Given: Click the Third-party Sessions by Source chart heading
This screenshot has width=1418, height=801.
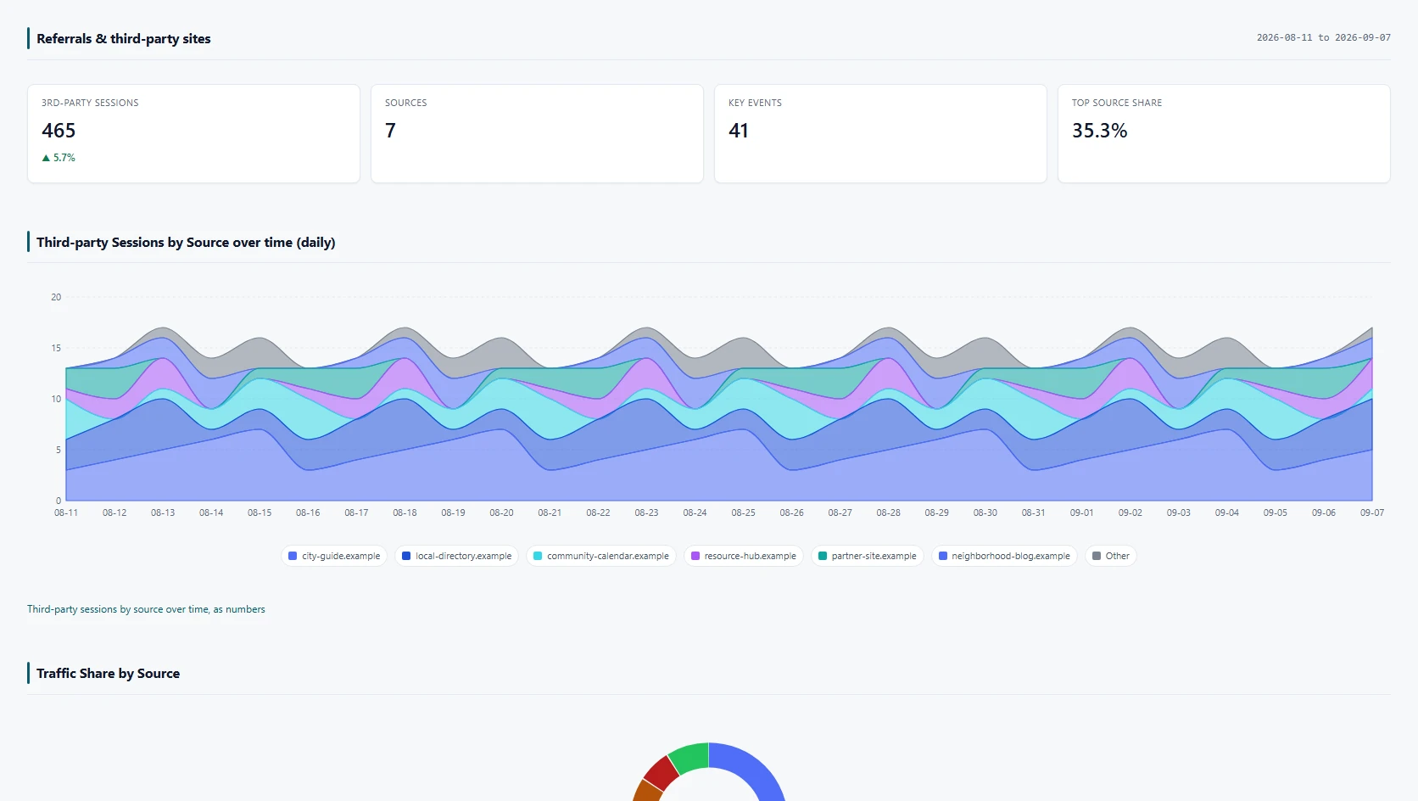Looking at the screenshot, I should tap(186, 242).
